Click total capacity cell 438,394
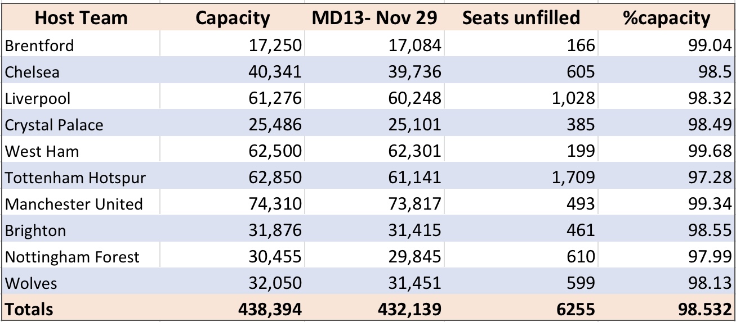This screenshot has width=736, height=322. pyautogui.click(x=232, y=308)
